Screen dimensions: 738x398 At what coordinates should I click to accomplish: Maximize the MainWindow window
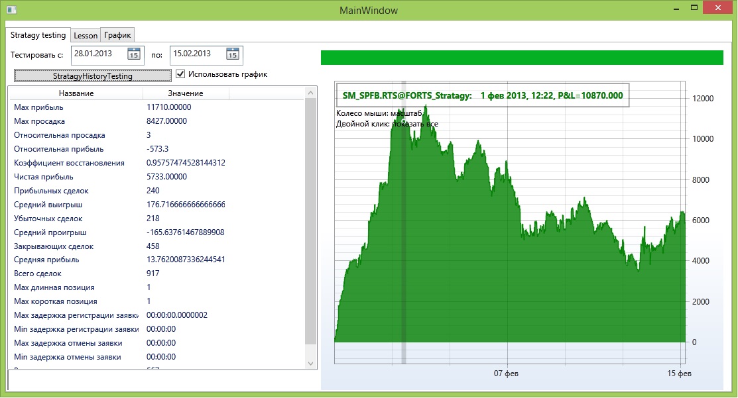tap(694, 7)
